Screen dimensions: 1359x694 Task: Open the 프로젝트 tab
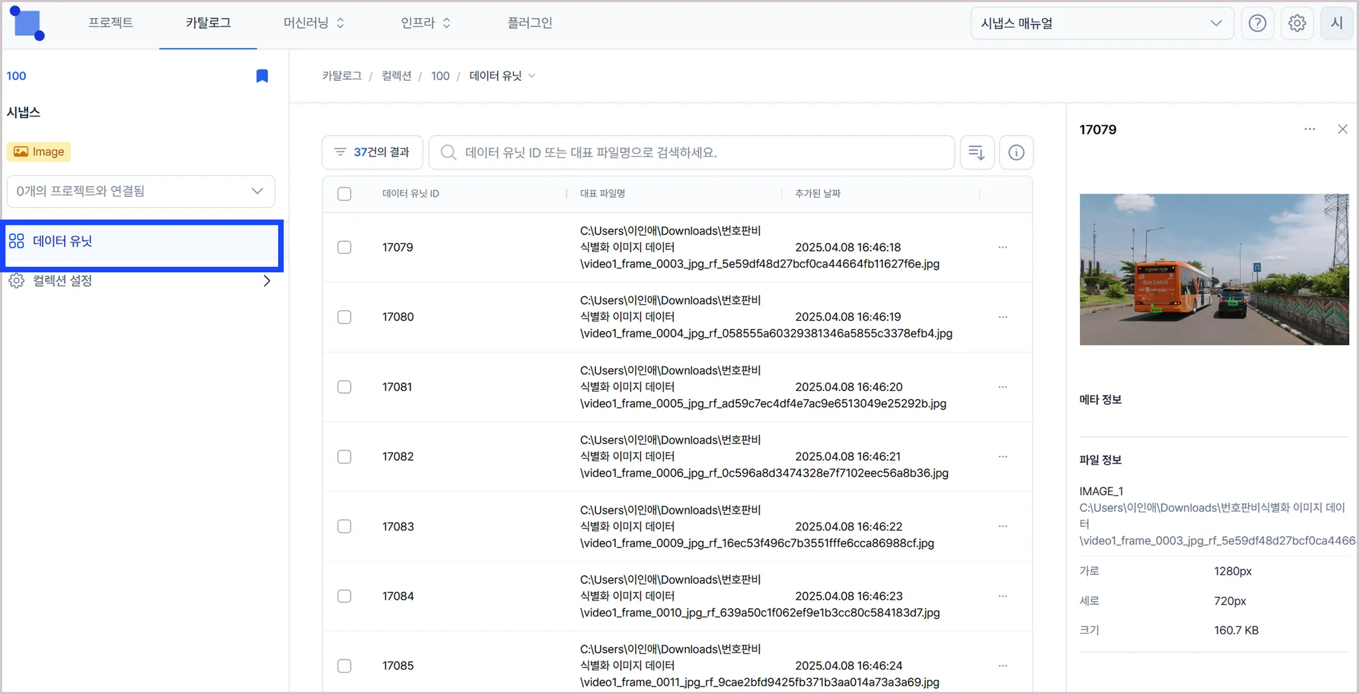click(111, 23)
